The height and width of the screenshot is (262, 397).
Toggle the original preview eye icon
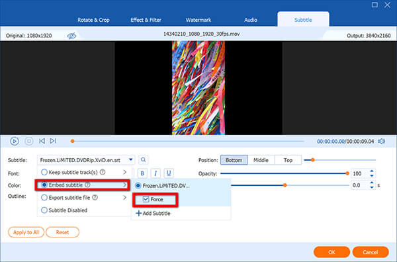click(71, 36)
